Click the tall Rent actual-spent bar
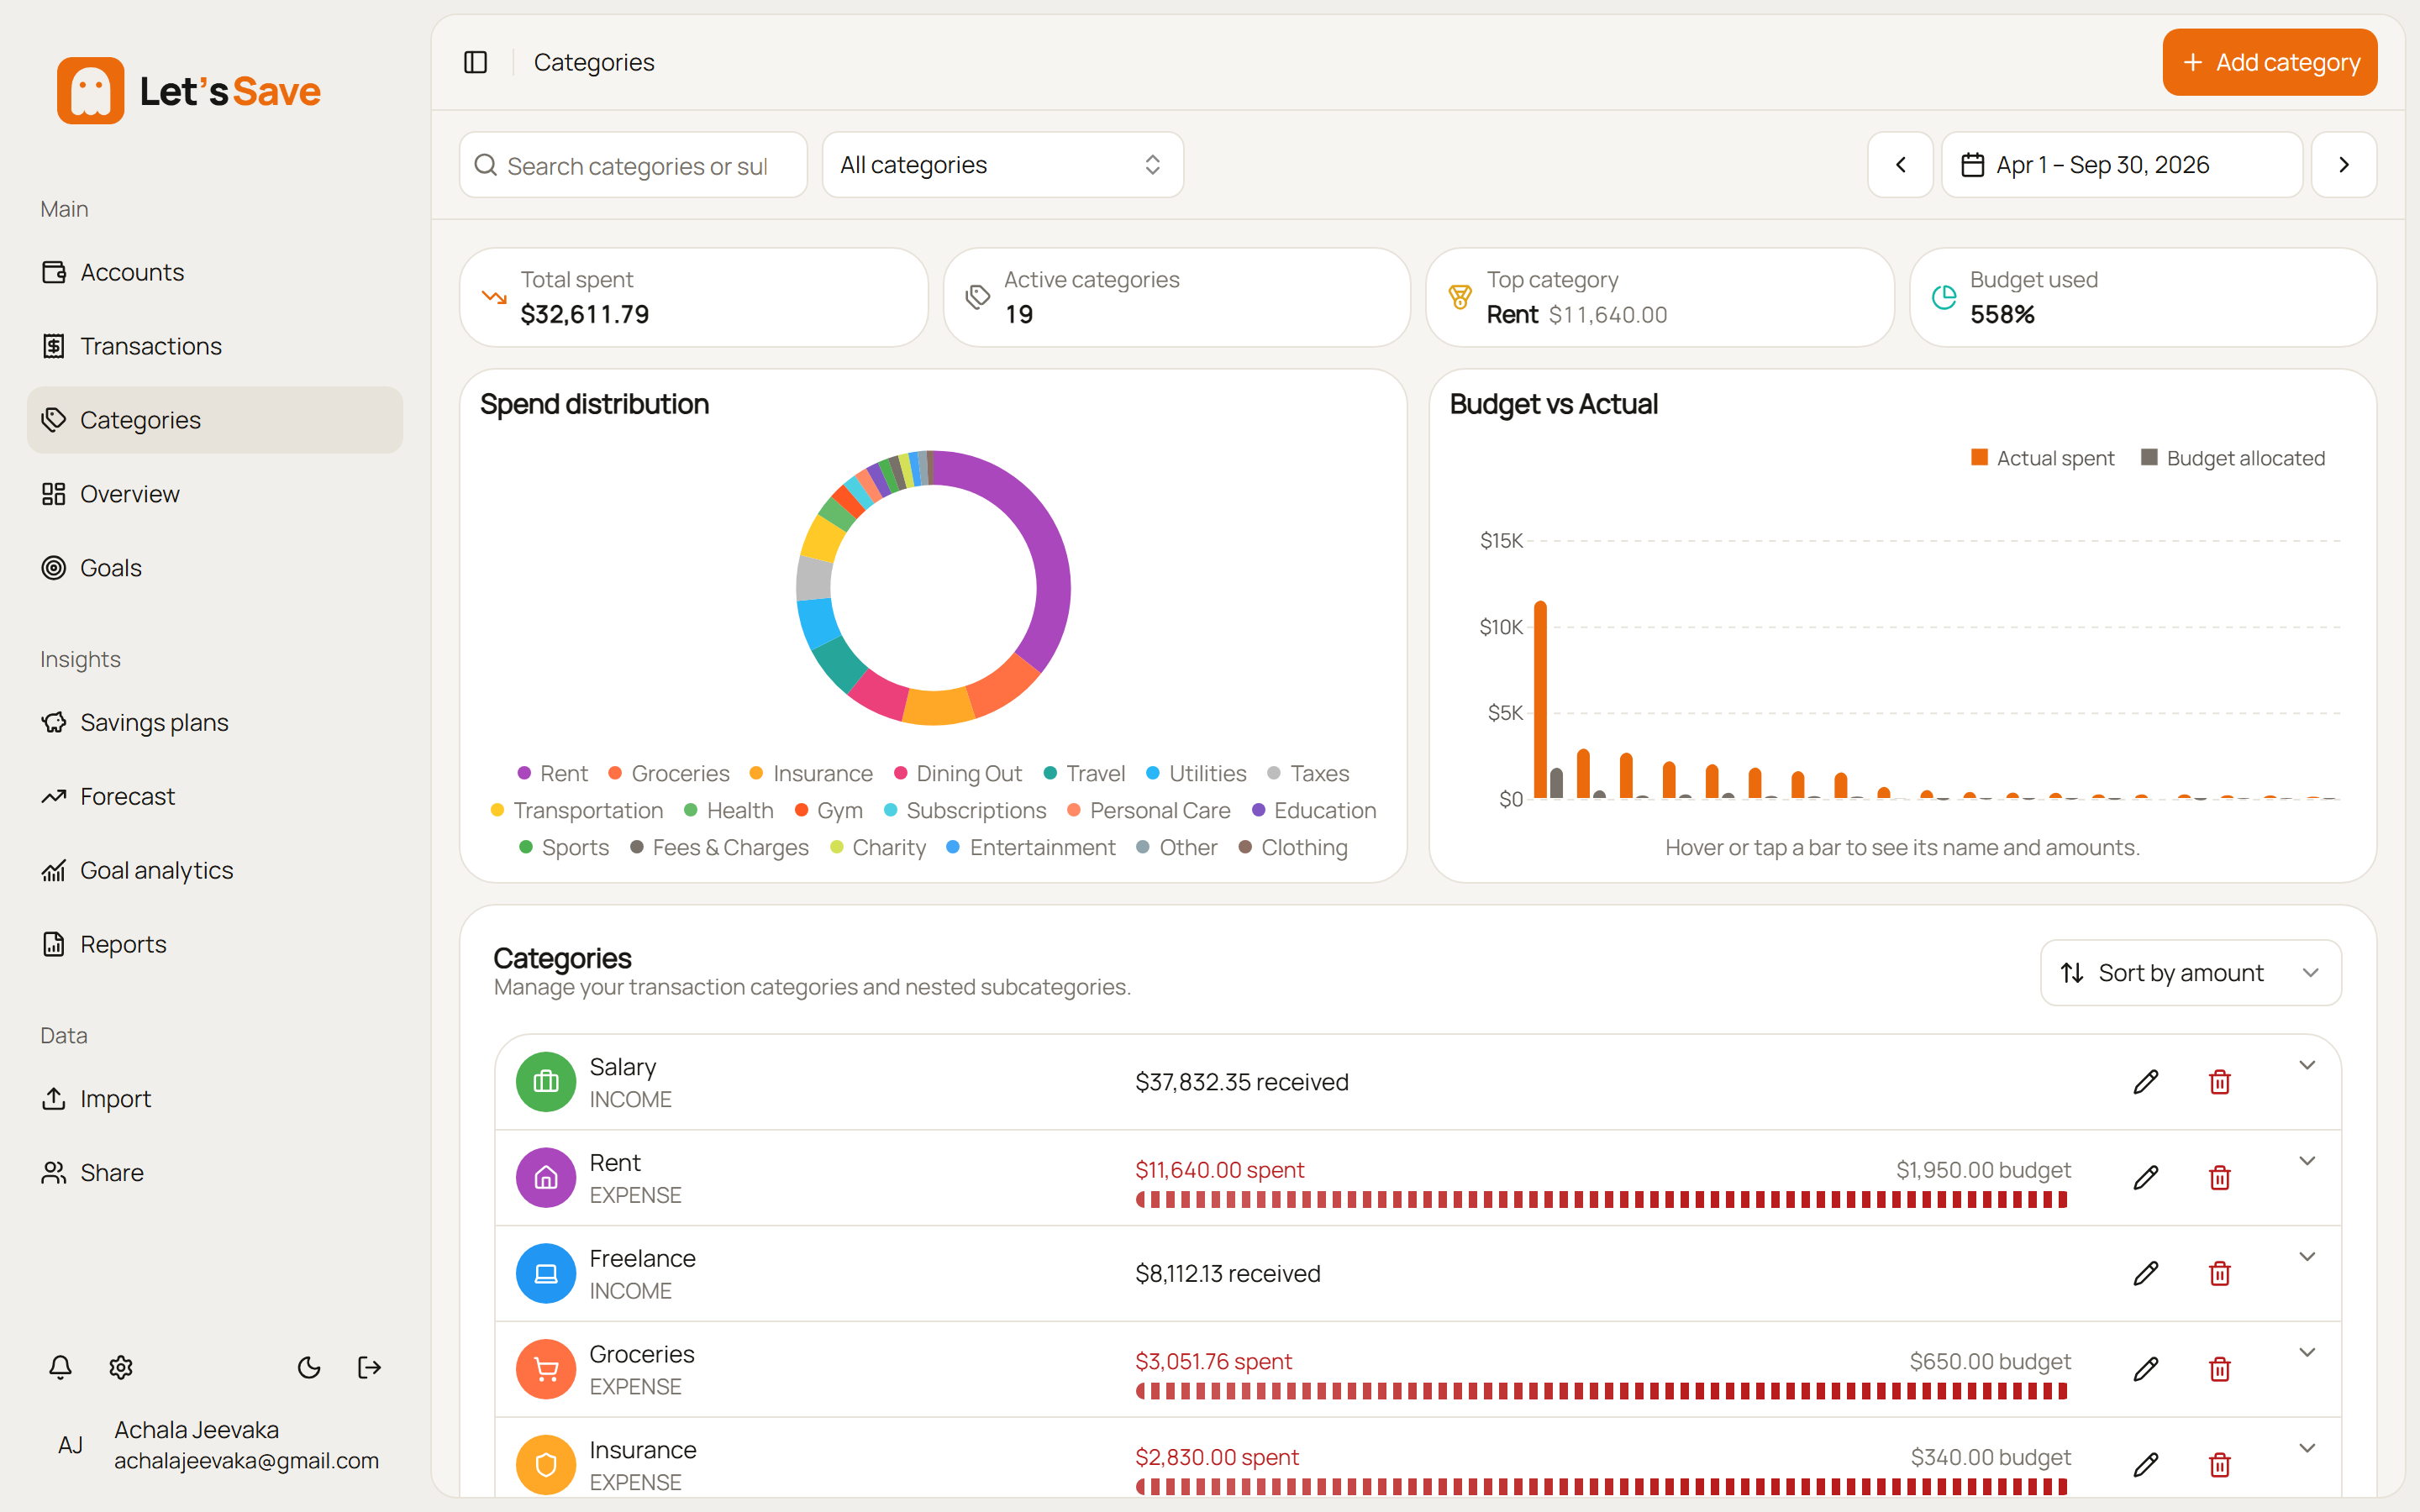Screen dimensions: 2420x1512 (x=1541, y=699)
